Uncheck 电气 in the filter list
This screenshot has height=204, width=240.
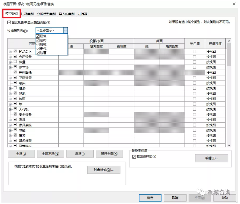(38, 49)
